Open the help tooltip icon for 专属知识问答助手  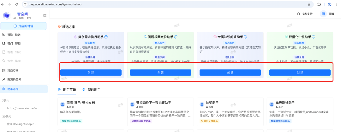(x=245, y=37)
